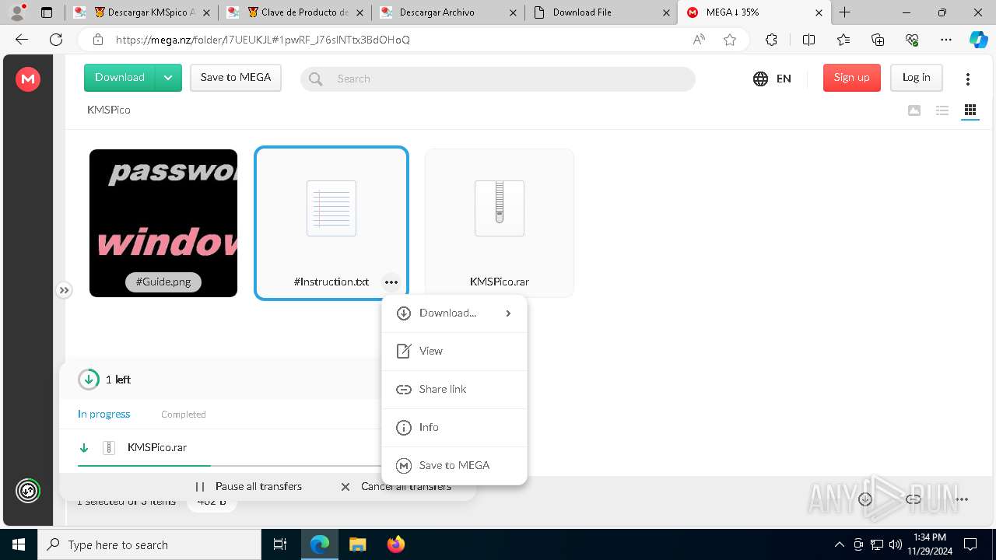Image resolution: width=996 pixels, height=560 pixels.
Task: Switch to Clave de Producto tab
Action: [296, 12]
